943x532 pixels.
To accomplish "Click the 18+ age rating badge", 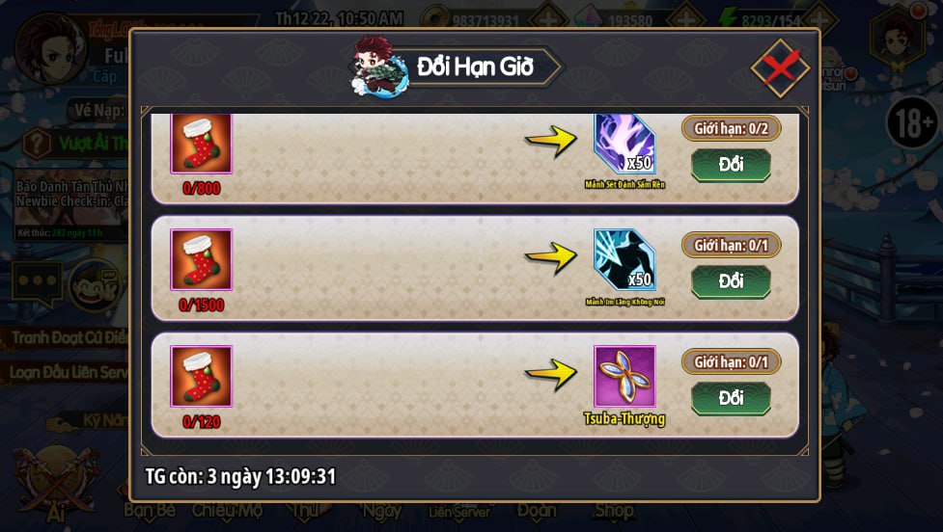I will click(x=913, y=123).
